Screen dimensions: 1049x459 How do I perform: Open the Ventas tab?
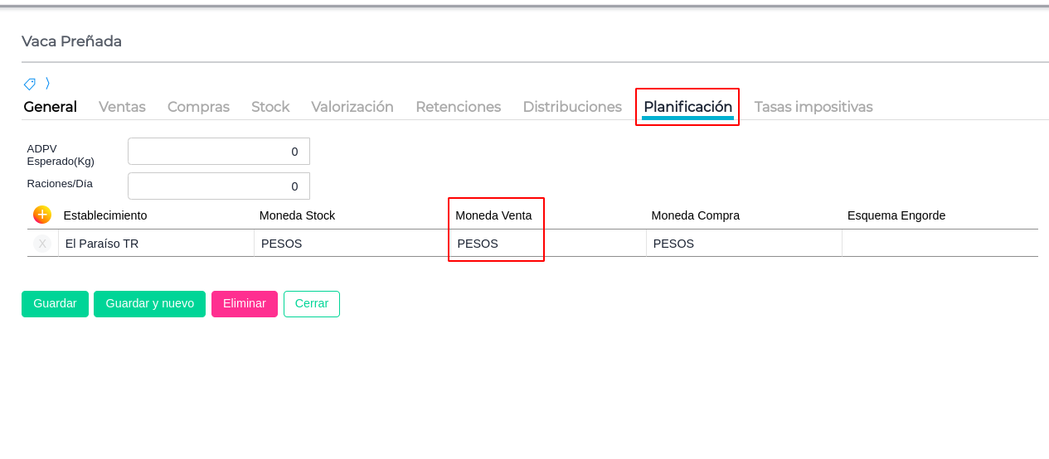click(x=122, y=107)
